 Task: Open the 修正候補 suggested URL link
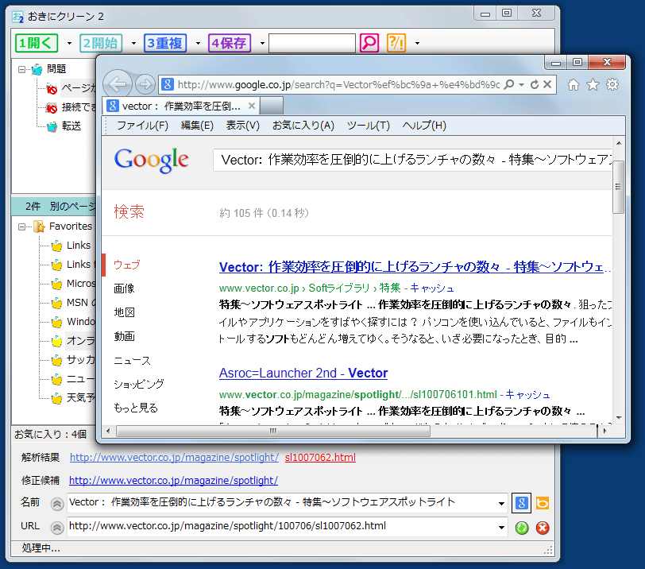[173, 481]
